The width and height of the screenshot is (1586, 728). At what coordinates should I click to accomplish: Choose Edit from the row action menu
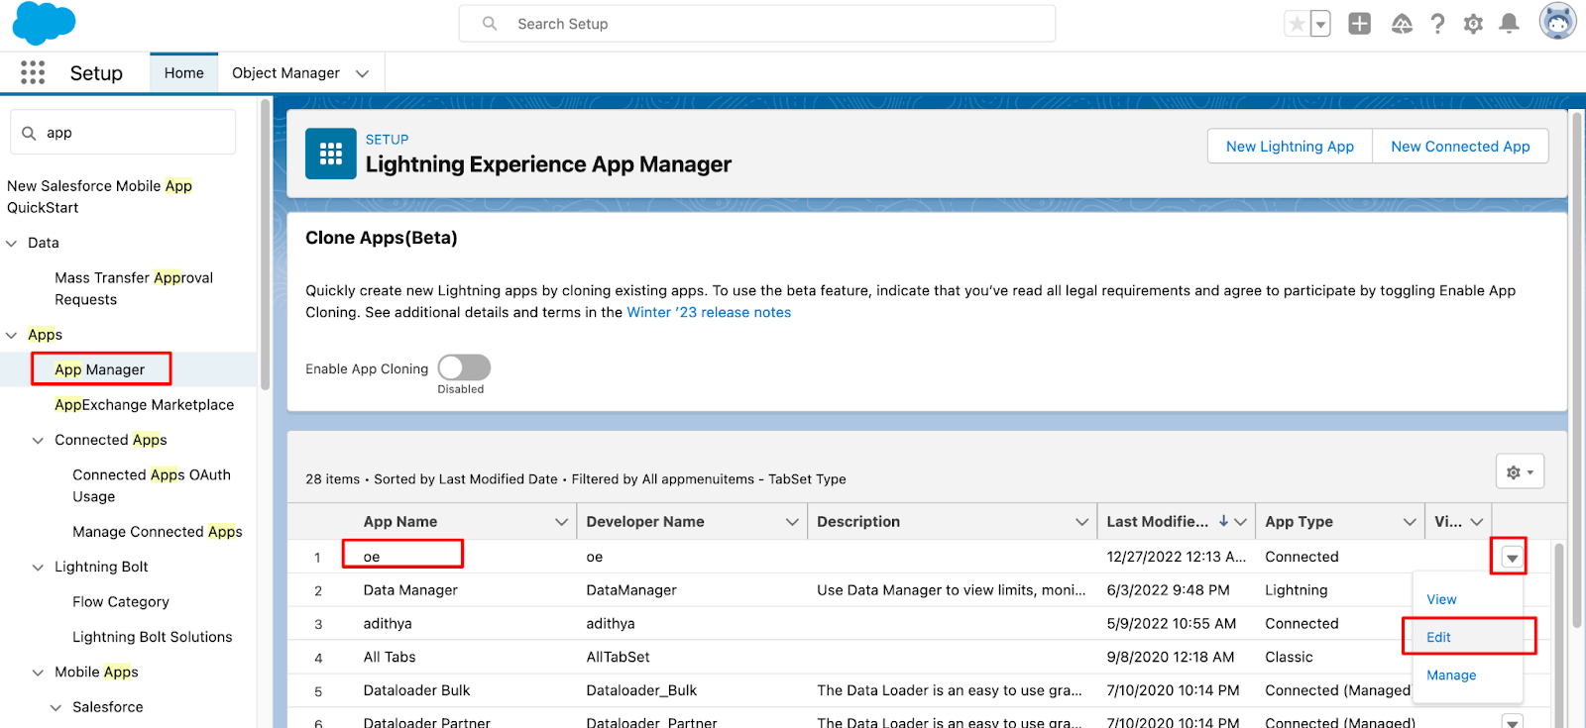pos(1439,637)
